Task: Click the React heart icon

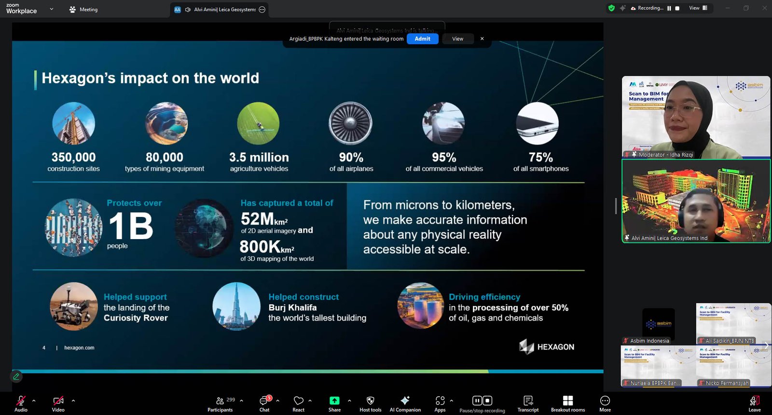Action: 299,403
